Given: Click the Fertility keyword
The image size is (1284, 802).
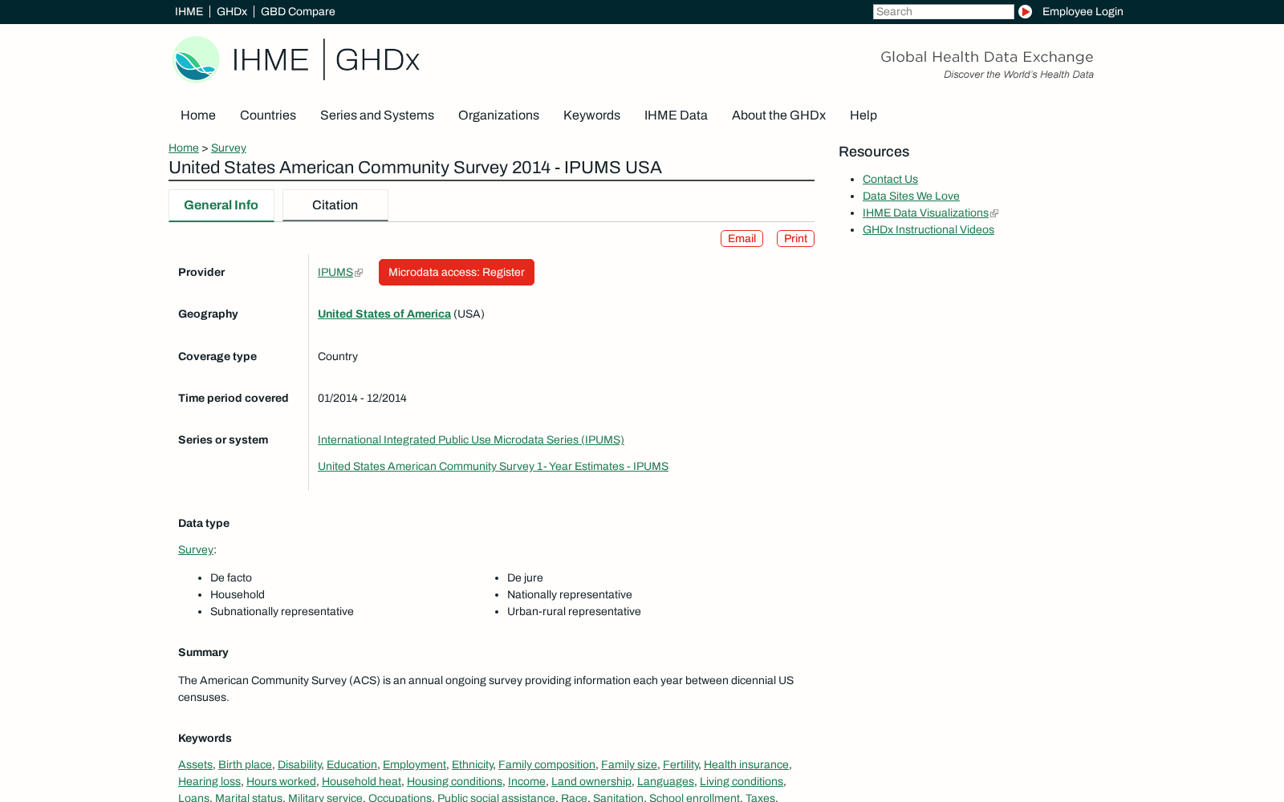Looking at the screenshot, I should (x=681, y=764).
